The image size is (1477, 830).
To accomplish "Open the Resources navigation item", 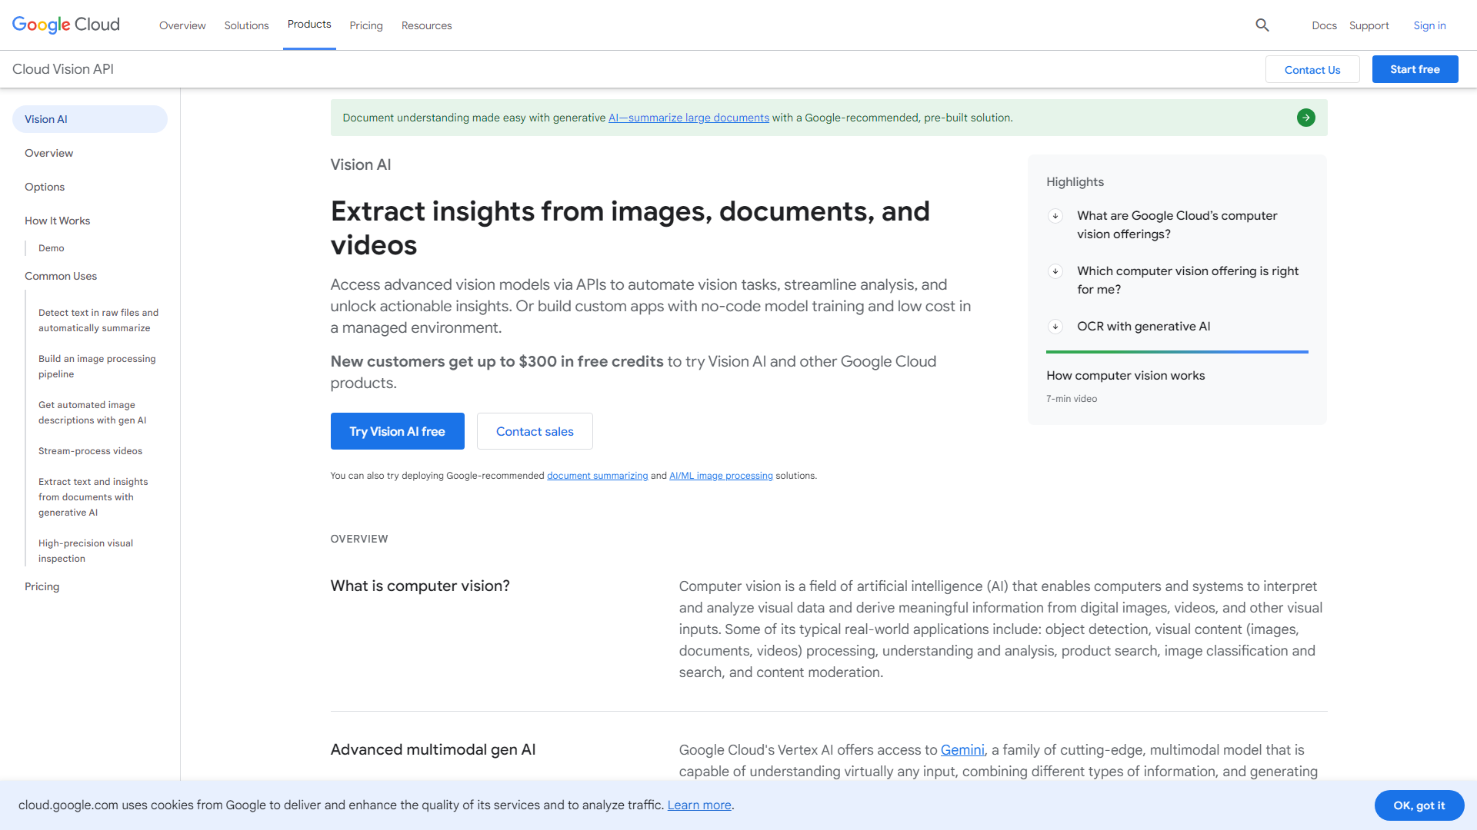I will tap(427, 25).
